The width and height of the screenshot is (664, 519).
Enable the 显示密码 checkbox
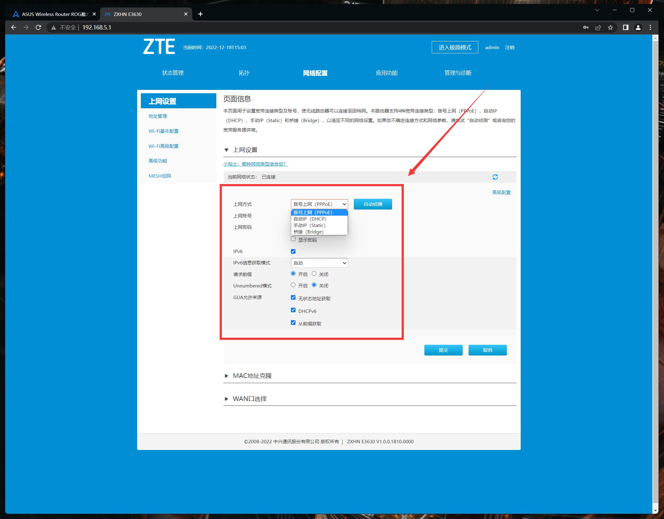pyautogui.click(x=293, y=239)
